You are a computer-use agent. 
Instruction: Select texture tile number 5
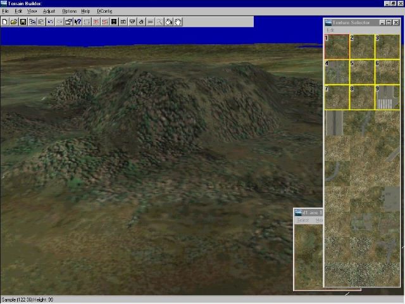[362, 72]
